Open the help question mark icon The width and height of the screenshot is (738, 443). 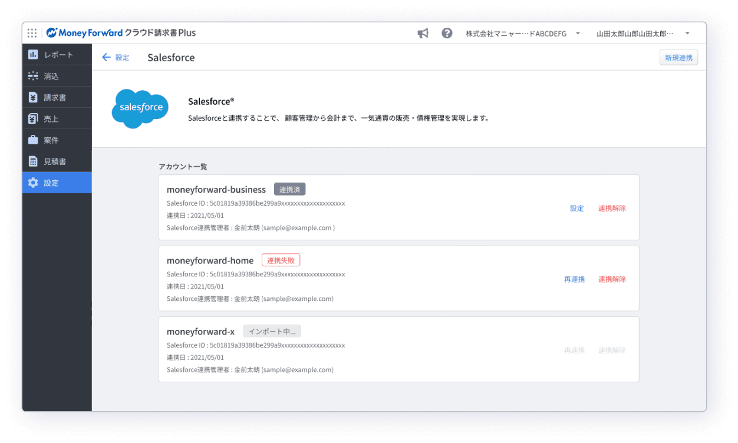tap(447, 33)
